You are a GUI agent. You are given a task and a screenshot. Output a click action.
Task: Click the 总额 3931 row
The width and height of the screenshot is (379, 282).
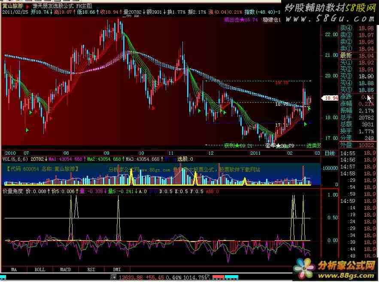click(357, 124)
